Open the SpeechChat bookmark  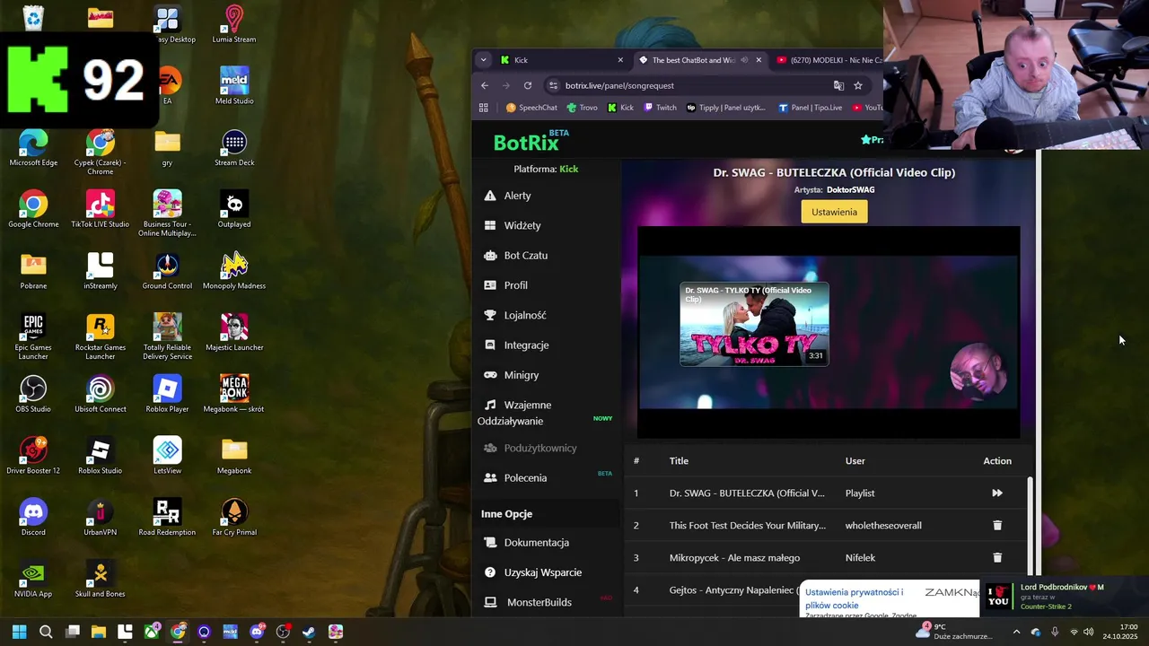coord(531,108)
